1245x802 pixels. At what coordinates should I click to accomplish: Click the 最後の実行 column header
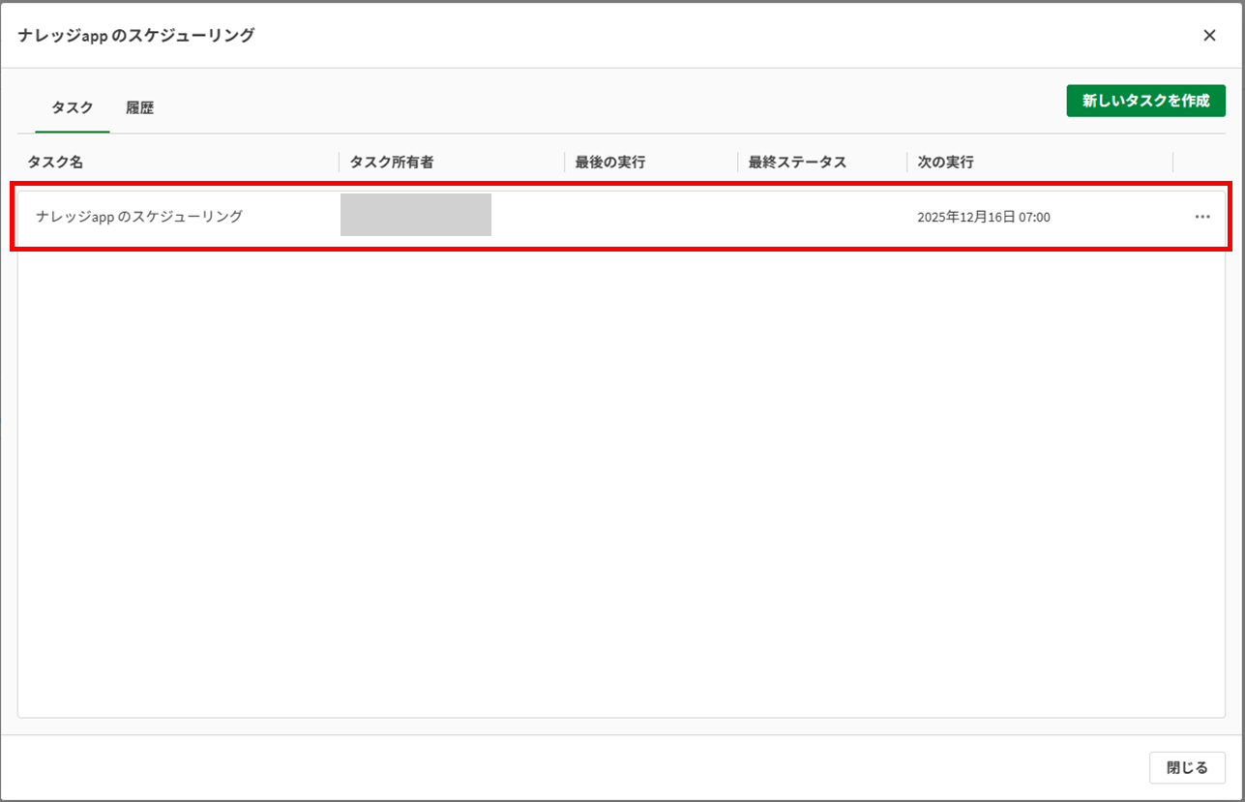609,163
